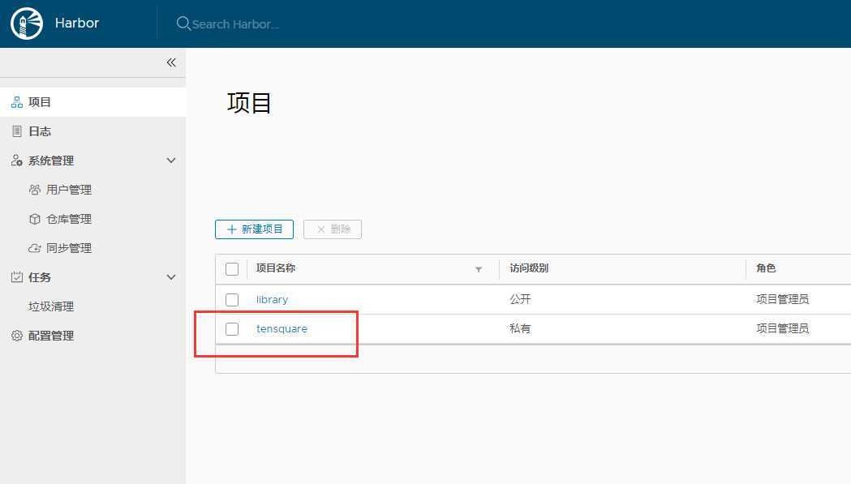Collapse the 系统管理 sidebar group
This screenshot has height=484, width=851.
(170, 160)
